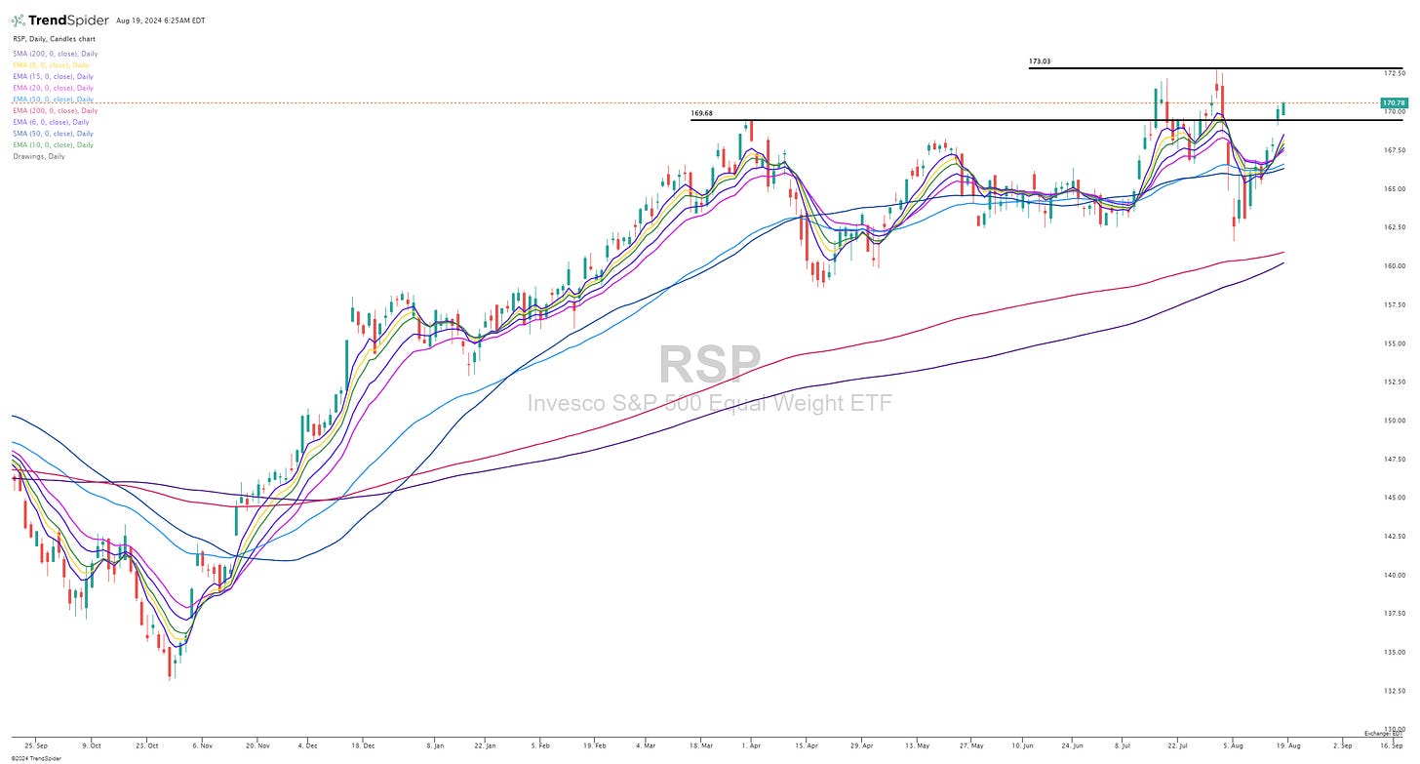Click the 135.00 price axis label
Viewport: 1420px width, 764px height.
(x=1395, y=652)
